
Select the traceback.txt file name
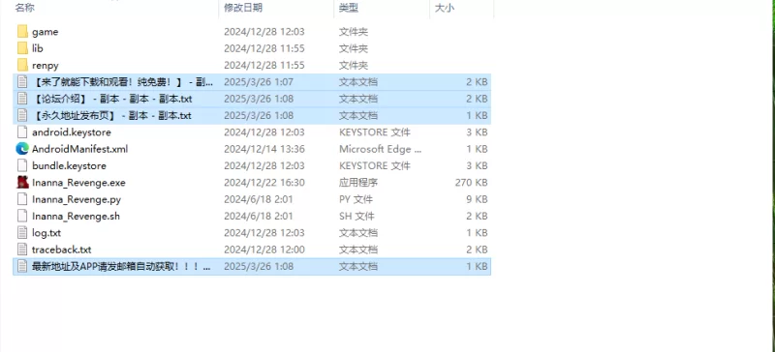pos(62,249)
